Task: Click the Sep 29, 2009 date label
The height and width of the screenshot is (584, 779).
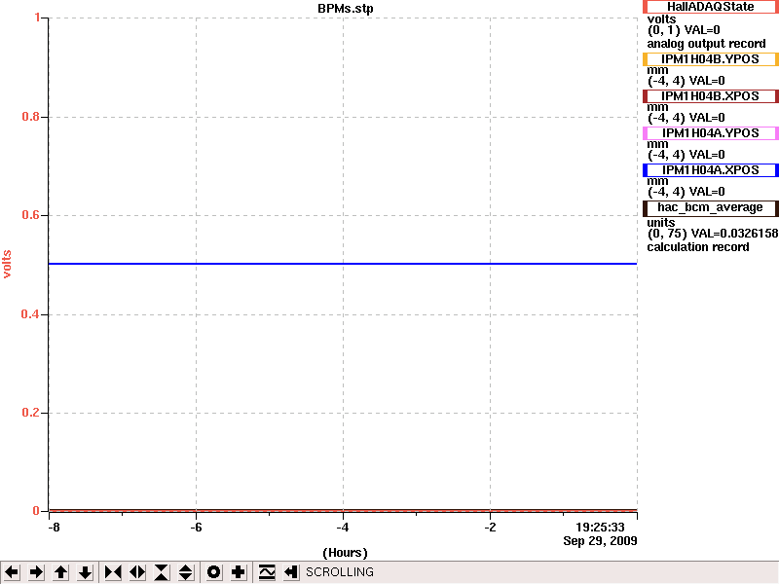Action: click(600, 541)
